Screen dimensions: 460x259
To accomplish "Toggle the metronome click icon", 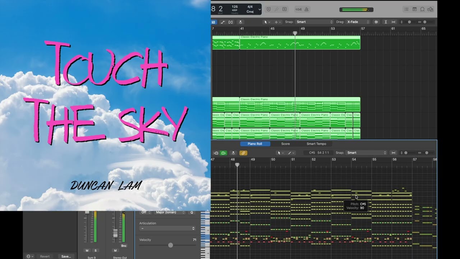I will pyautogui.click(x=307, y=9).
